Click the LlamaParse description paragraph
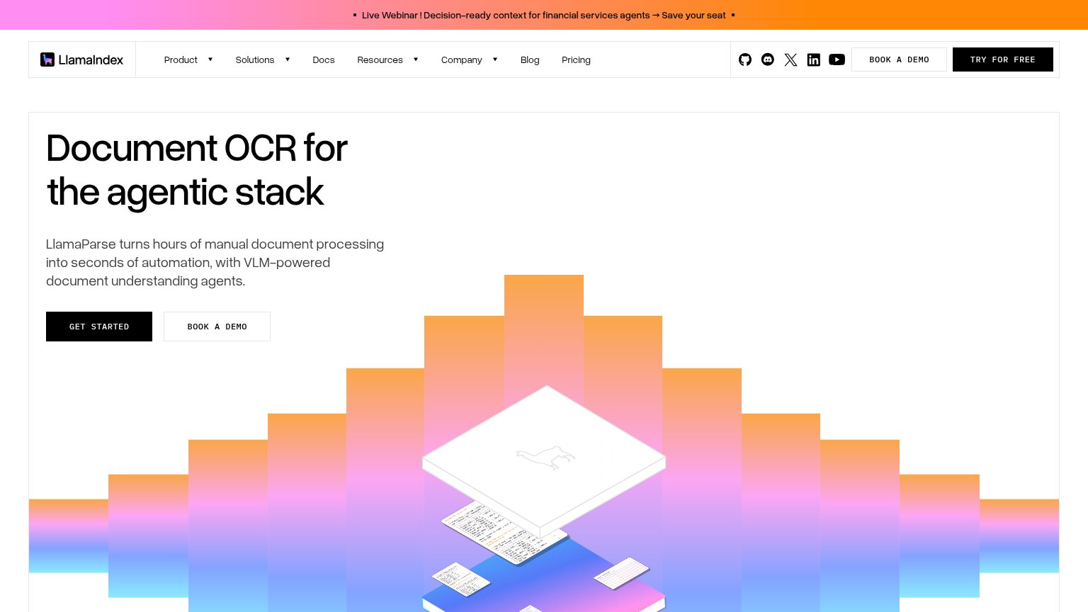Viewport: 1088px width, 612px height. click(x=215, y=262)
